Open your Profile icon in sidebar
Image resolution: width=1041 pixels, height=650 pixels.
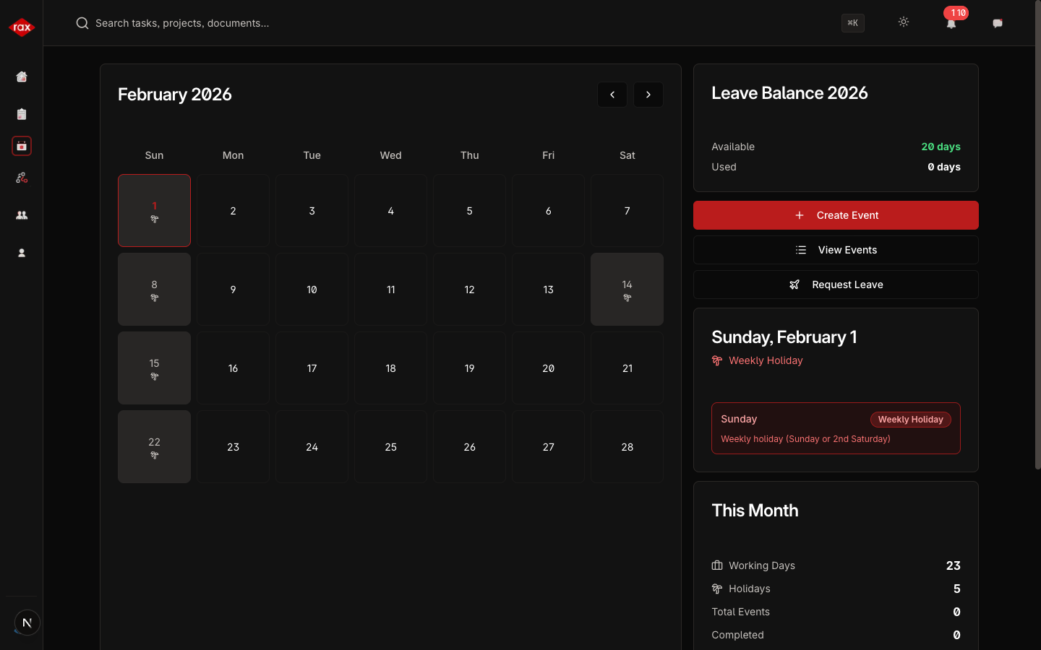pos(22,253)
